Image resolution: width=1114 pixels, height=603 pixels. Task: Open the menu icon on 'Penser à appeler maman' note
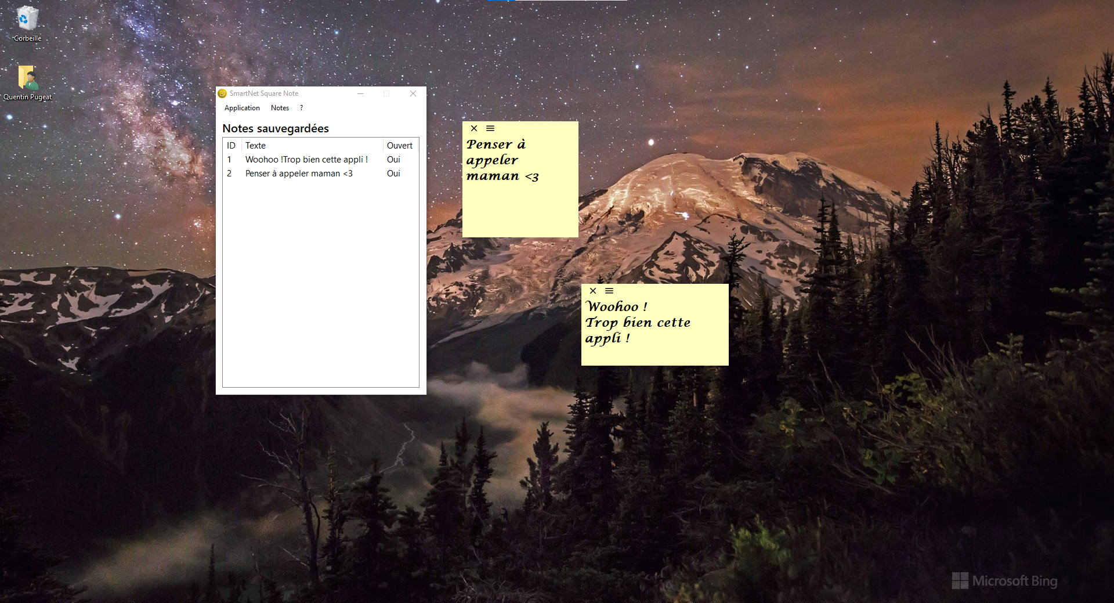(490, 128)
